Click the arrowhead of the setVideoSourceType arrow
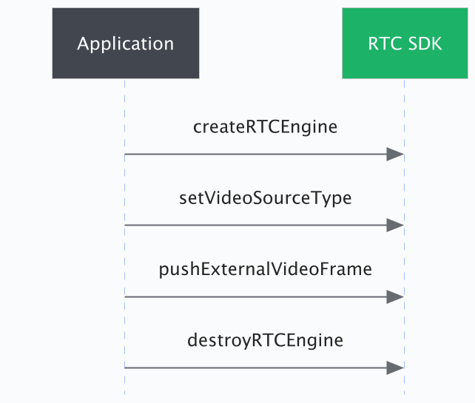This screenshot has height=403, width=475. (x=395, y=225)
